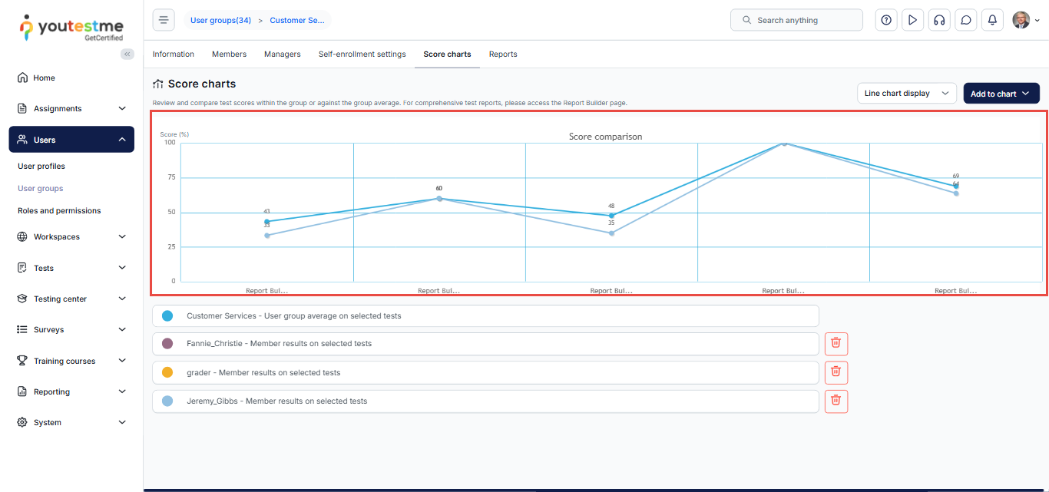Click the hamburger menu icon
Viewport: 1049px width, 492px height.
click(164, 20)
